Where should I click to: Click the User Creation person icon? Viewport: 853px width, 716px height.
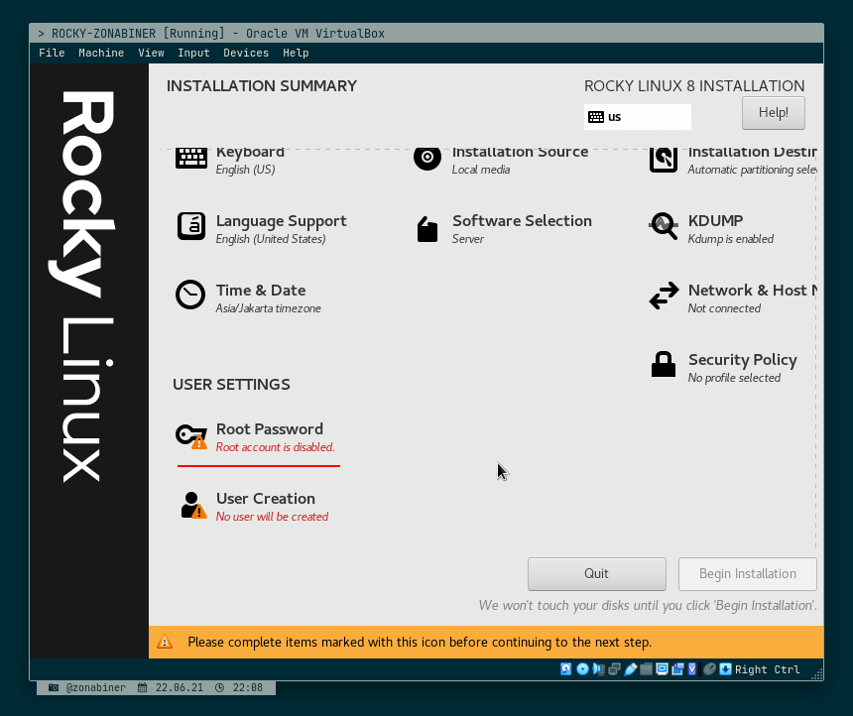tap(190, 505)
